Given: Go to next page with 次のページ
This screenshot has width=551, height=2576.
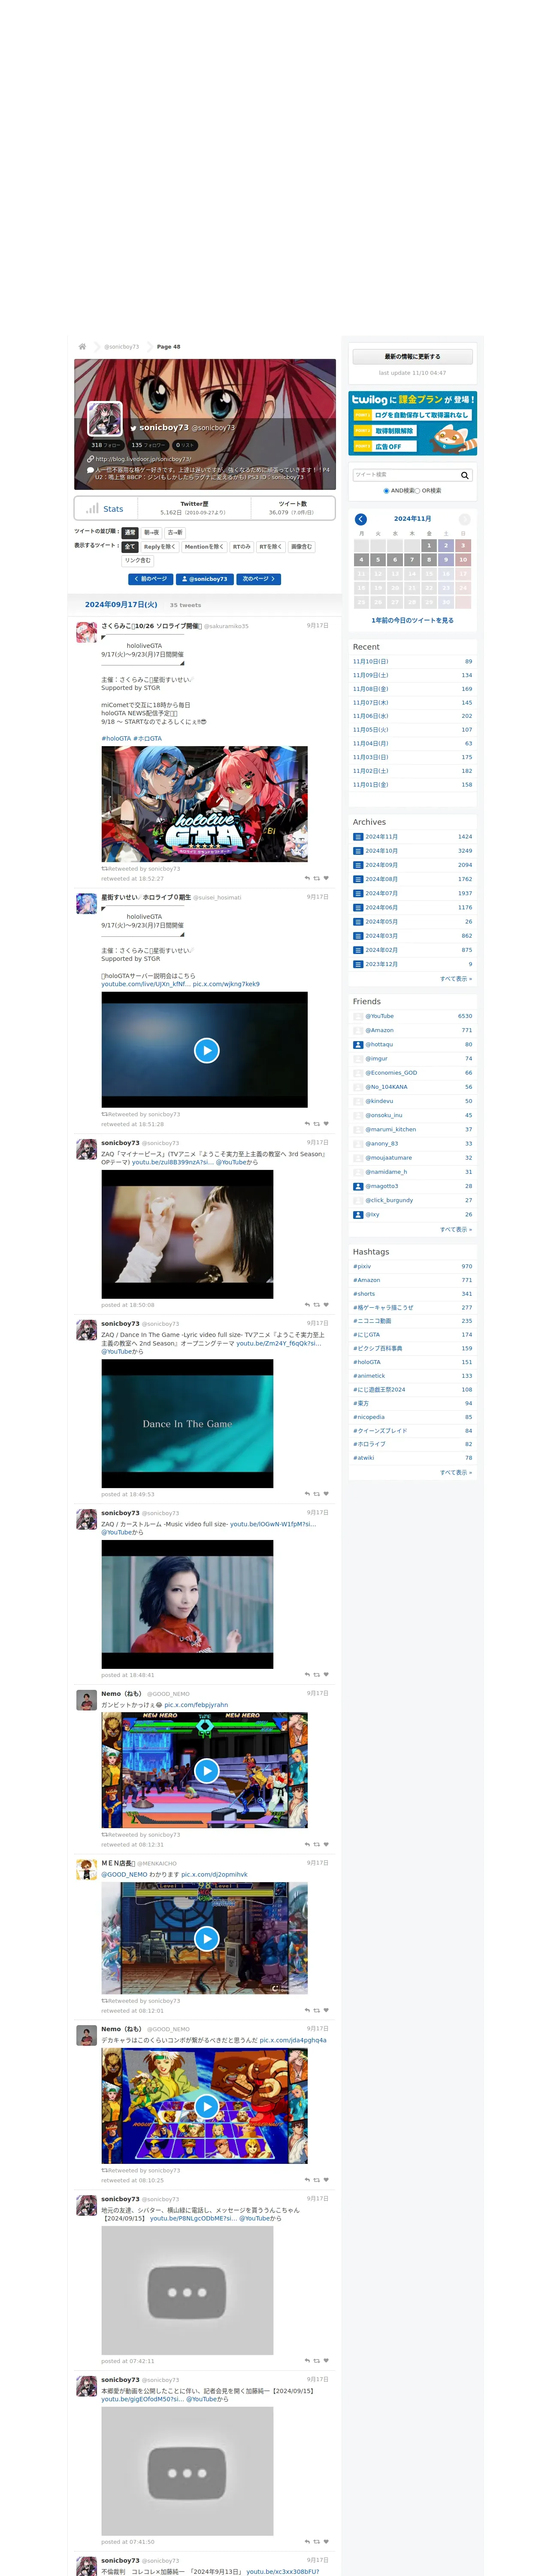Looking at the screenshot, I should click(x=259, y=579).
